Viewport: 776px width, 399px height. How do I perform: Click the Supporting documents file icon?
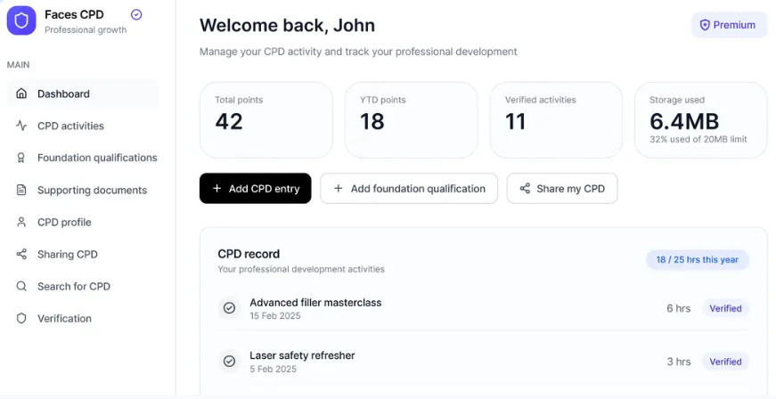(21, 190)
